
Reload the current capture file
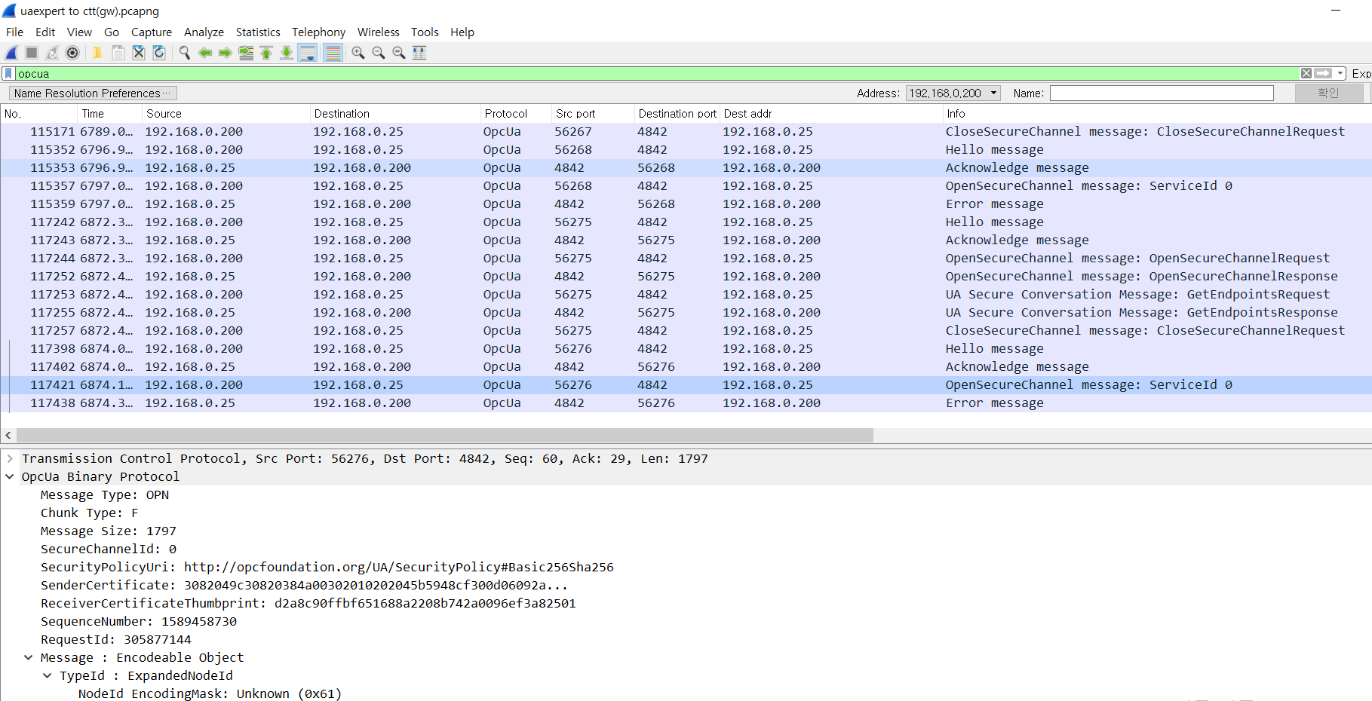(x=159, y=53)
